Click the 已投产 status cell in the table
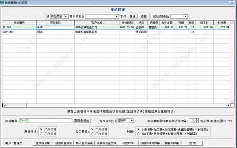Image resolution: width=237 pixels, height=148 pixels. click(x=141, y=27)
